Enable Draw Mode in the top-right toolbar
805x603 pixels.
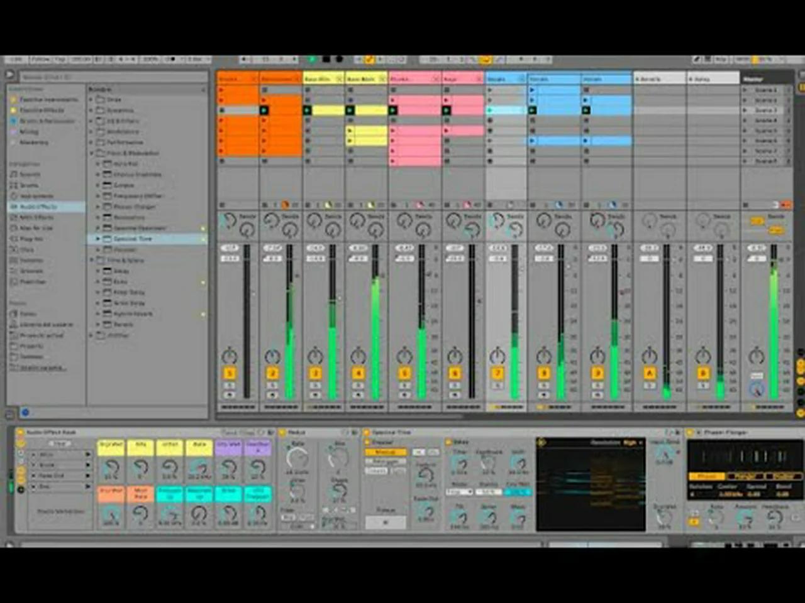click(x=696, y=60)
